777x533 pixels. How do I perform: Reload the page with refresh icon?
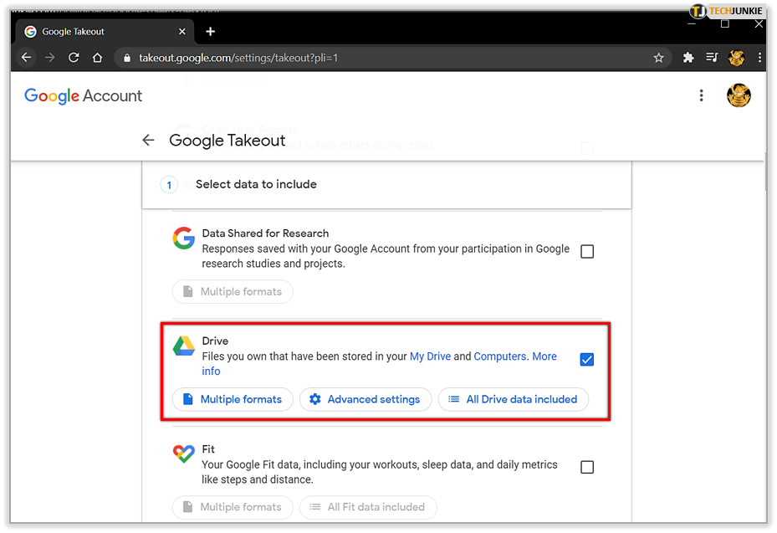point(74,58)
